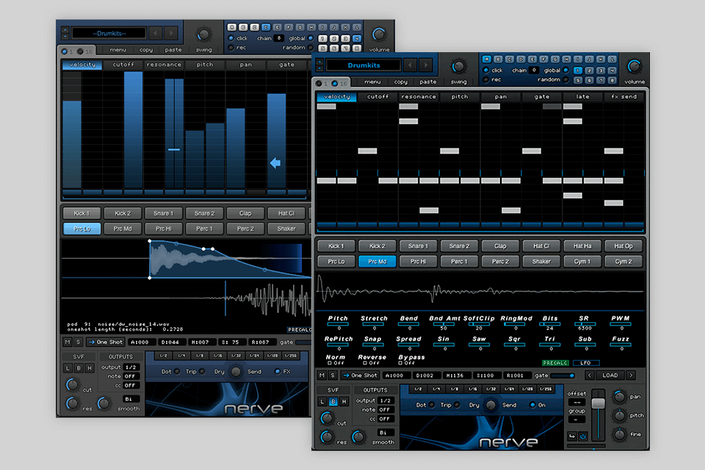Click next preset arrow in back Nerve window
705x470 pixels.
[x=171, y=33]
